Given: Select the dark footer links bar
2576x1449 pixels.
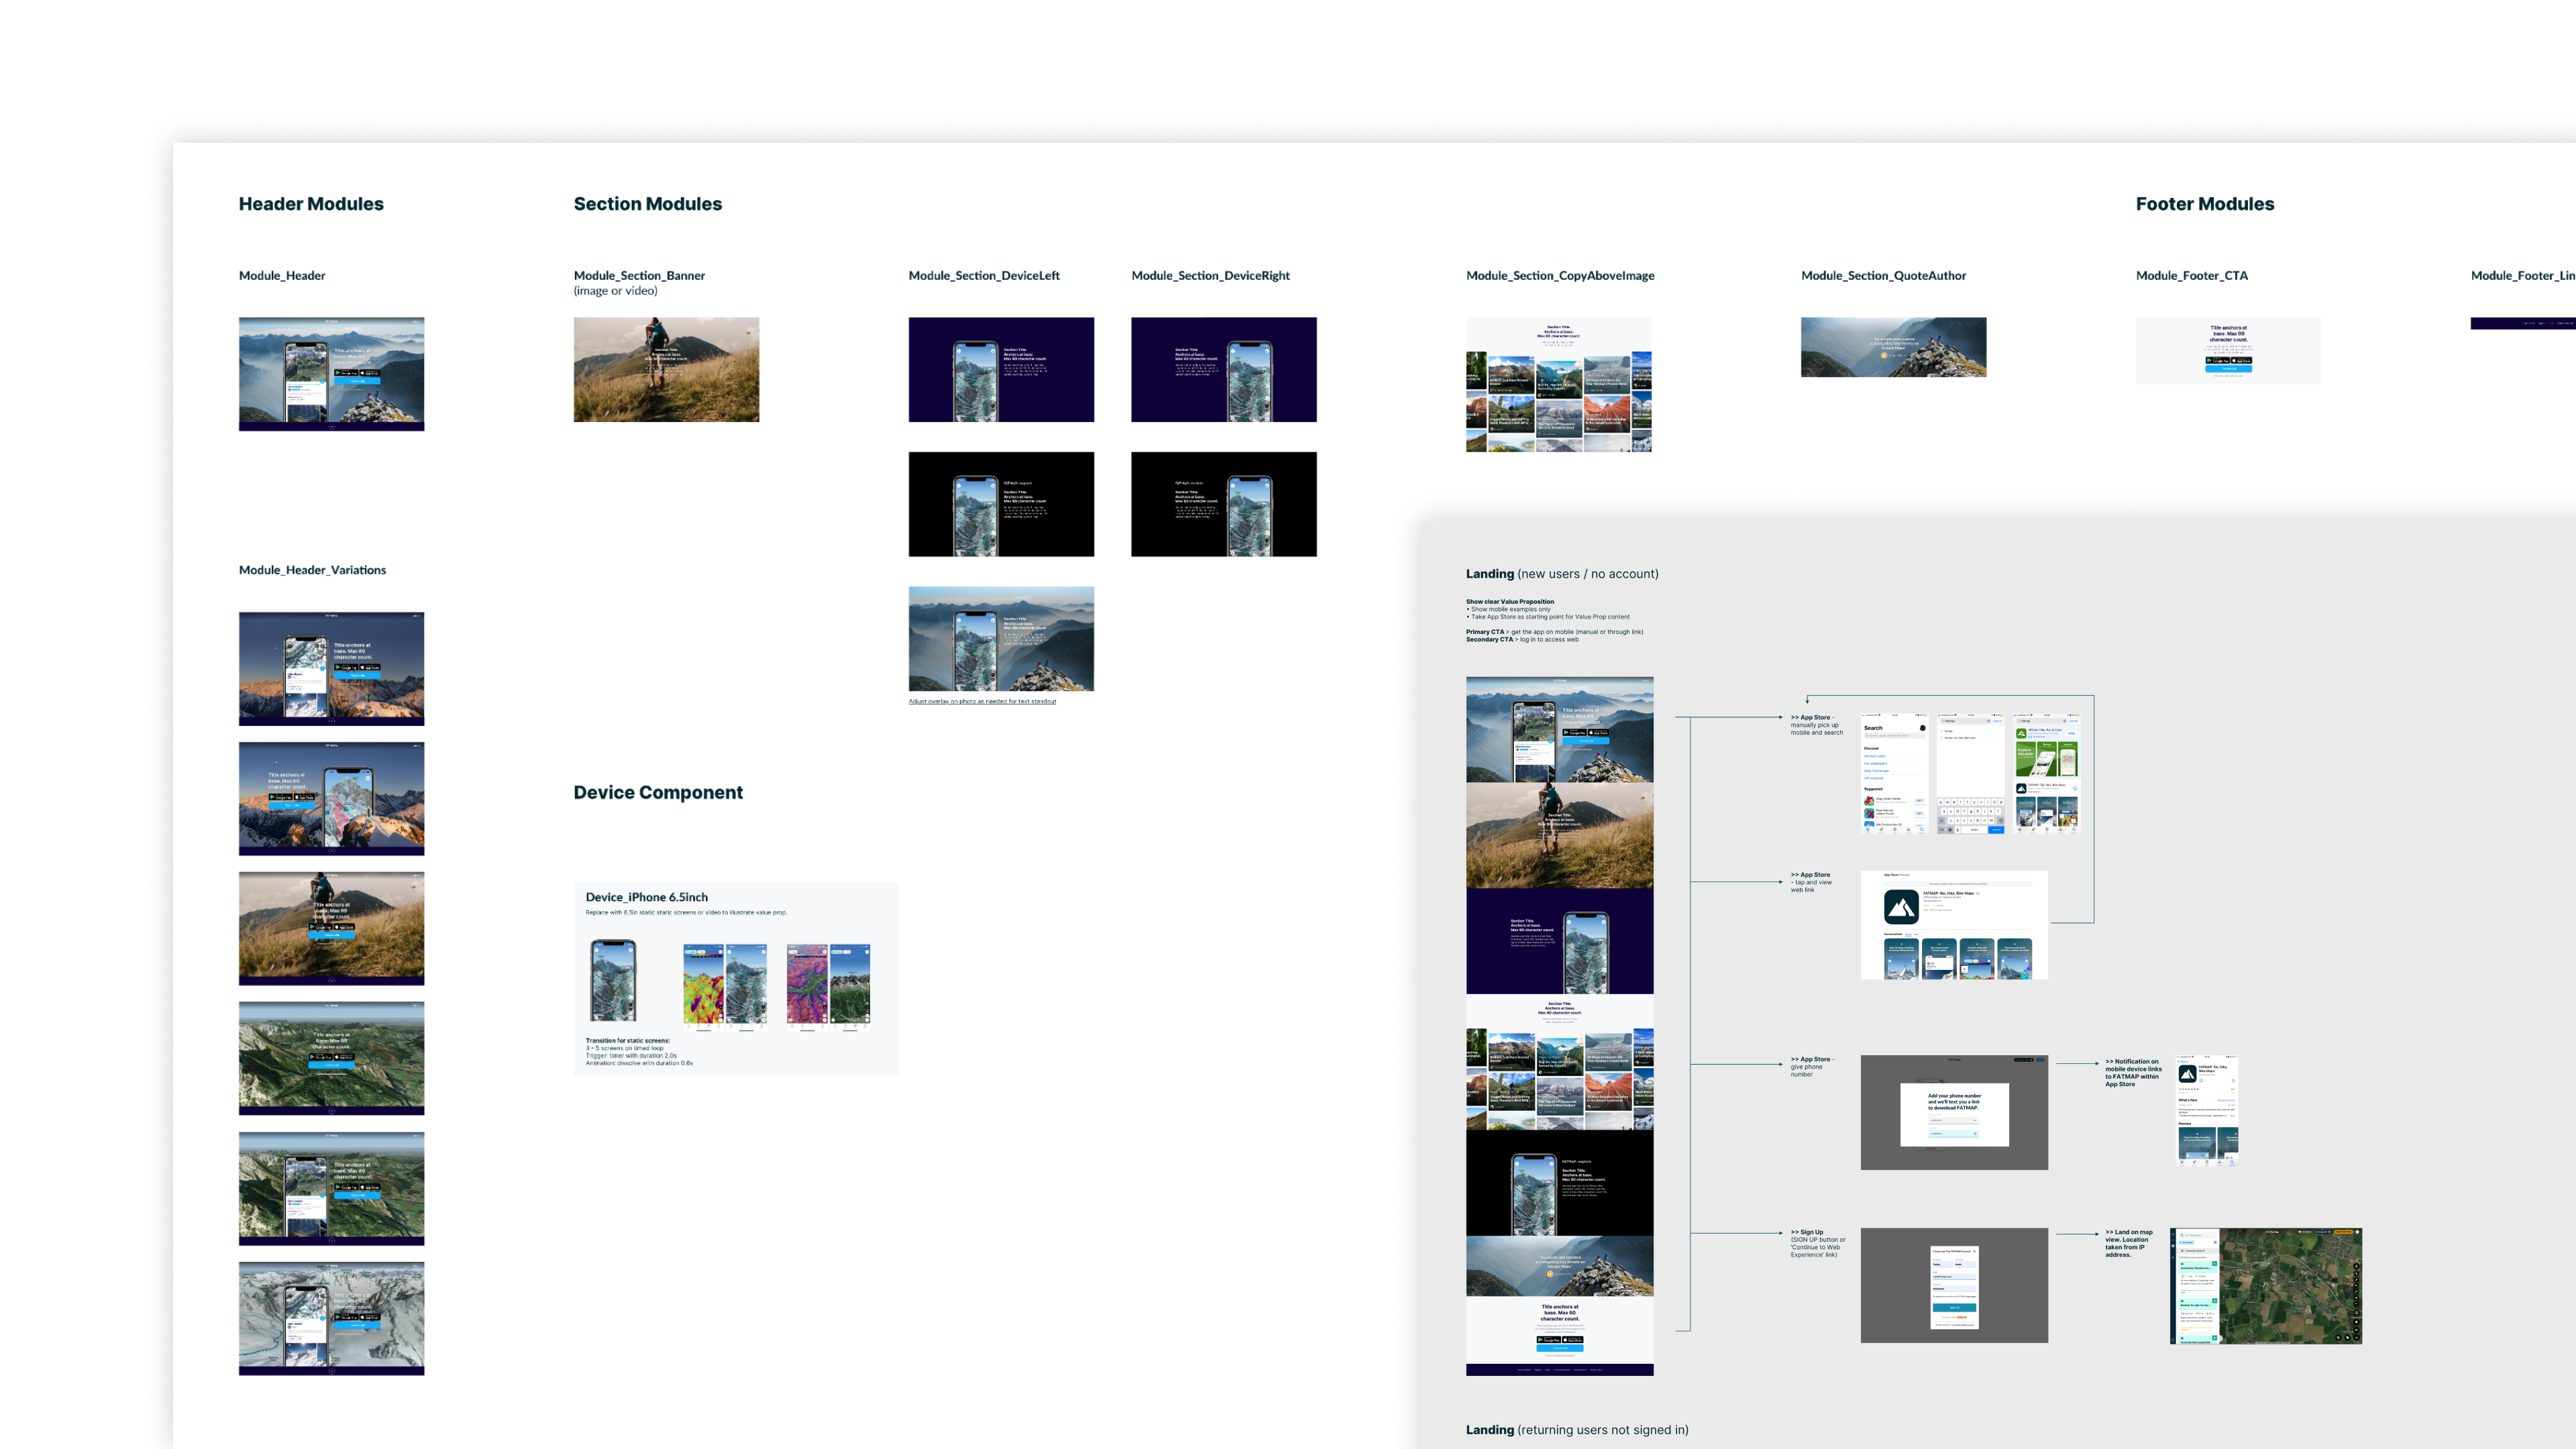Looking at the screenshot, I should [2523, 323].
